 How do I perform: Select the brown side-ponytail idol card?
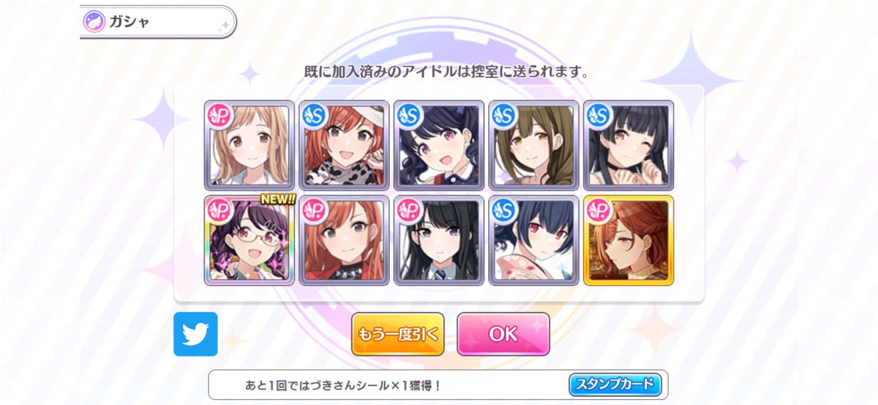534,145
